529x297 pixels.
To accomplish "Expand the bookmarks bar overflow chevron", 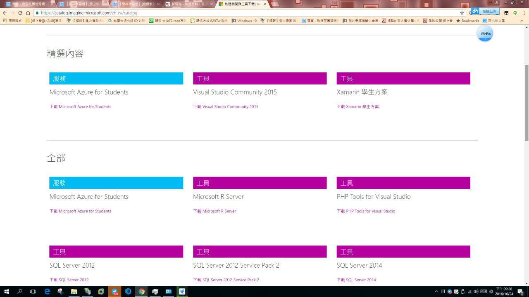I will coord(522,21).
